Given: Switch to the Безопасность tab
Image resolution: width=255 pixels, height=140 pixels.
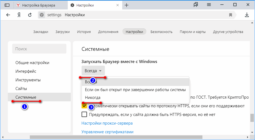Looking at the screenshot, I should [x=161, y=32].
